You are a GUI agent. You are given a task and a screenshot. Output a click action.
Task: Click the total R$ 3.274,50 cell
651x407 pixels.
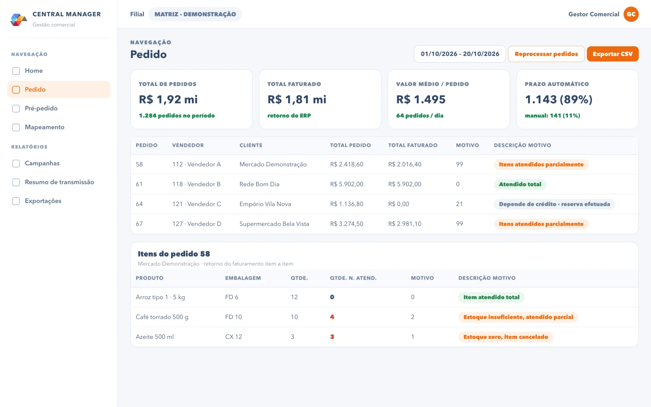pos(346,224)
